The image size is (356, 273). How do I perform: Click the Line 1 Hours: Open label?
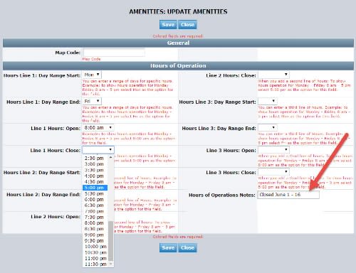click(56, 129)
